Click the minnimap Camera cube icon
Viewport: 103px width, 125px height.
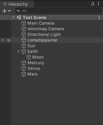[x=24, y=29]
